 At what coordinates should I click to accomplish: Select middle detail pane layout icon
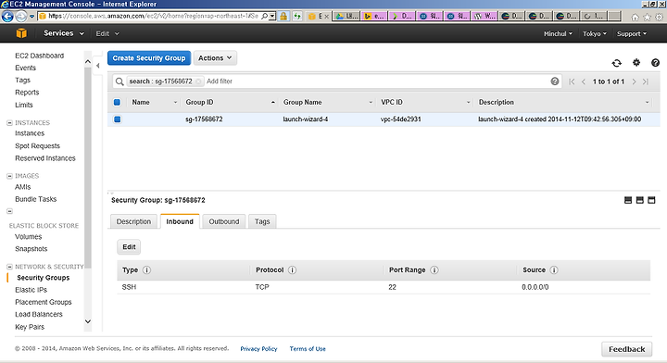pos(640,200)
